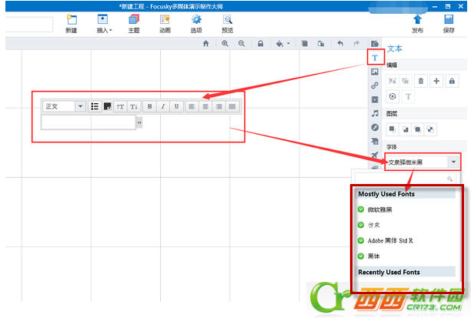The image size is (471, 318).
Task: Open the black text color swatch
Action: (x=107, y=106)
